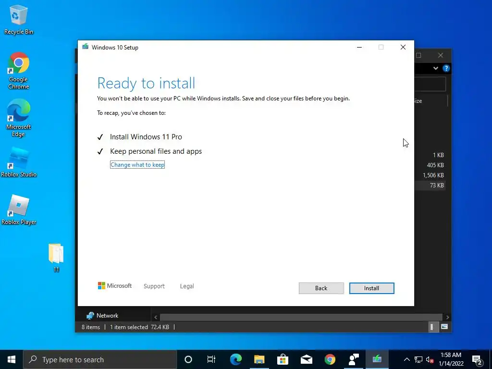
Task: Click the Windows Setup taskbar icon
Action: (377, 359)
